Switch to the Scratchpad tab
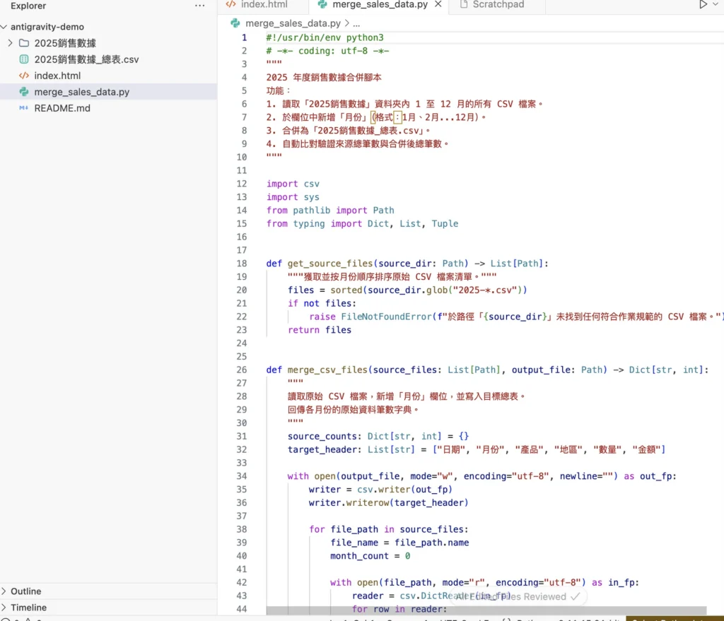This screenshot has width=724, height=621. 498,5
